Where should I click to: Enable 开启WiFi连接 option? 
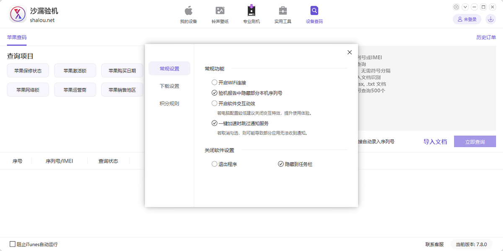click(214, 82)
